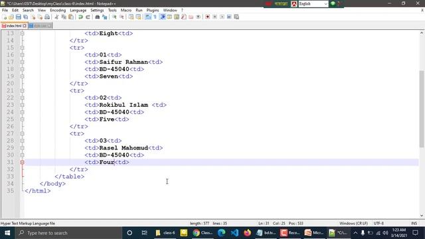Collapse the red fold marker on line 31
425x239 pixels.
[x=22, y=162]
